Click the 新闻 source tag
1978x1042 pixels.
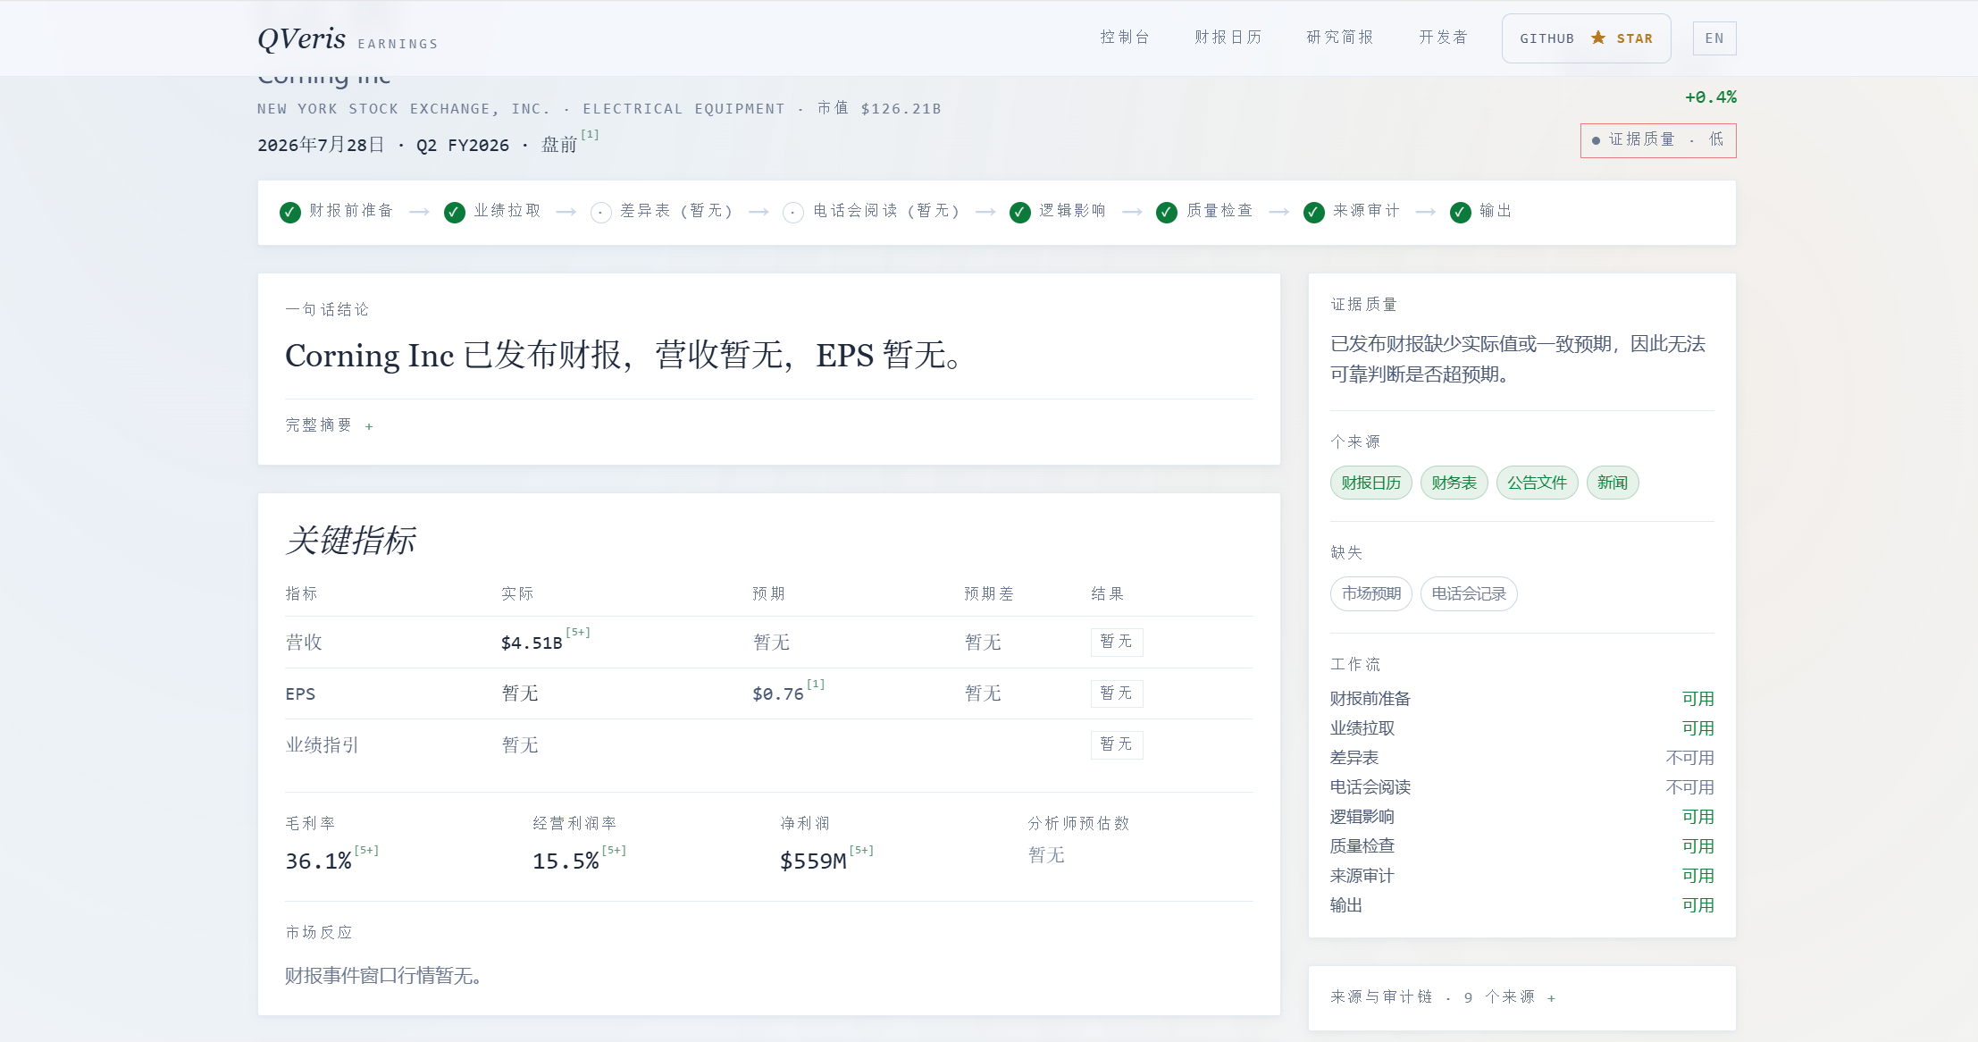1612,483
